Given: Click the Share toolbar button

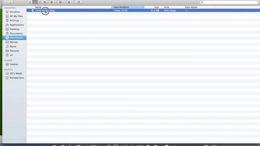Looking at the screenshot, I should click(x=78, y=2).
